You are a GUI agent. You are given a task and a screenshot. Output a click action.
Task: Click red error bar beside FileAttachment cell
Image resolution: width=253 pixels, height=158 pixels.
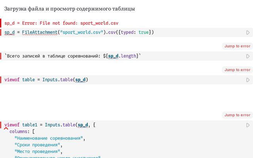point(1,32)
